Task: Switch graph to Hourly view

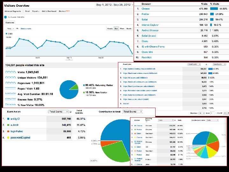Action: pos(110,29)
